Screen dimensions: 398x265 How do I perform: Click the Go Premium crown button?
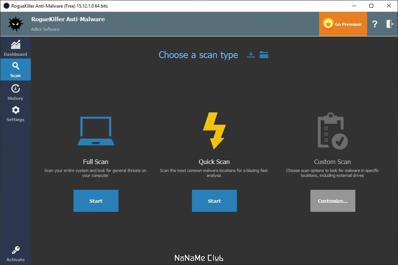coord(343,24)
